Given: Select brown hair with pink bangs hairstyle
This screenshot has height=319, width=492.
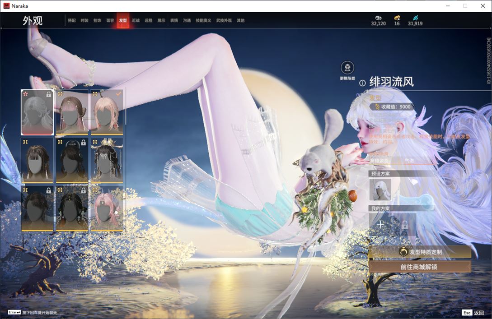Looking at the screenshot, I should (x=72, y=112).
